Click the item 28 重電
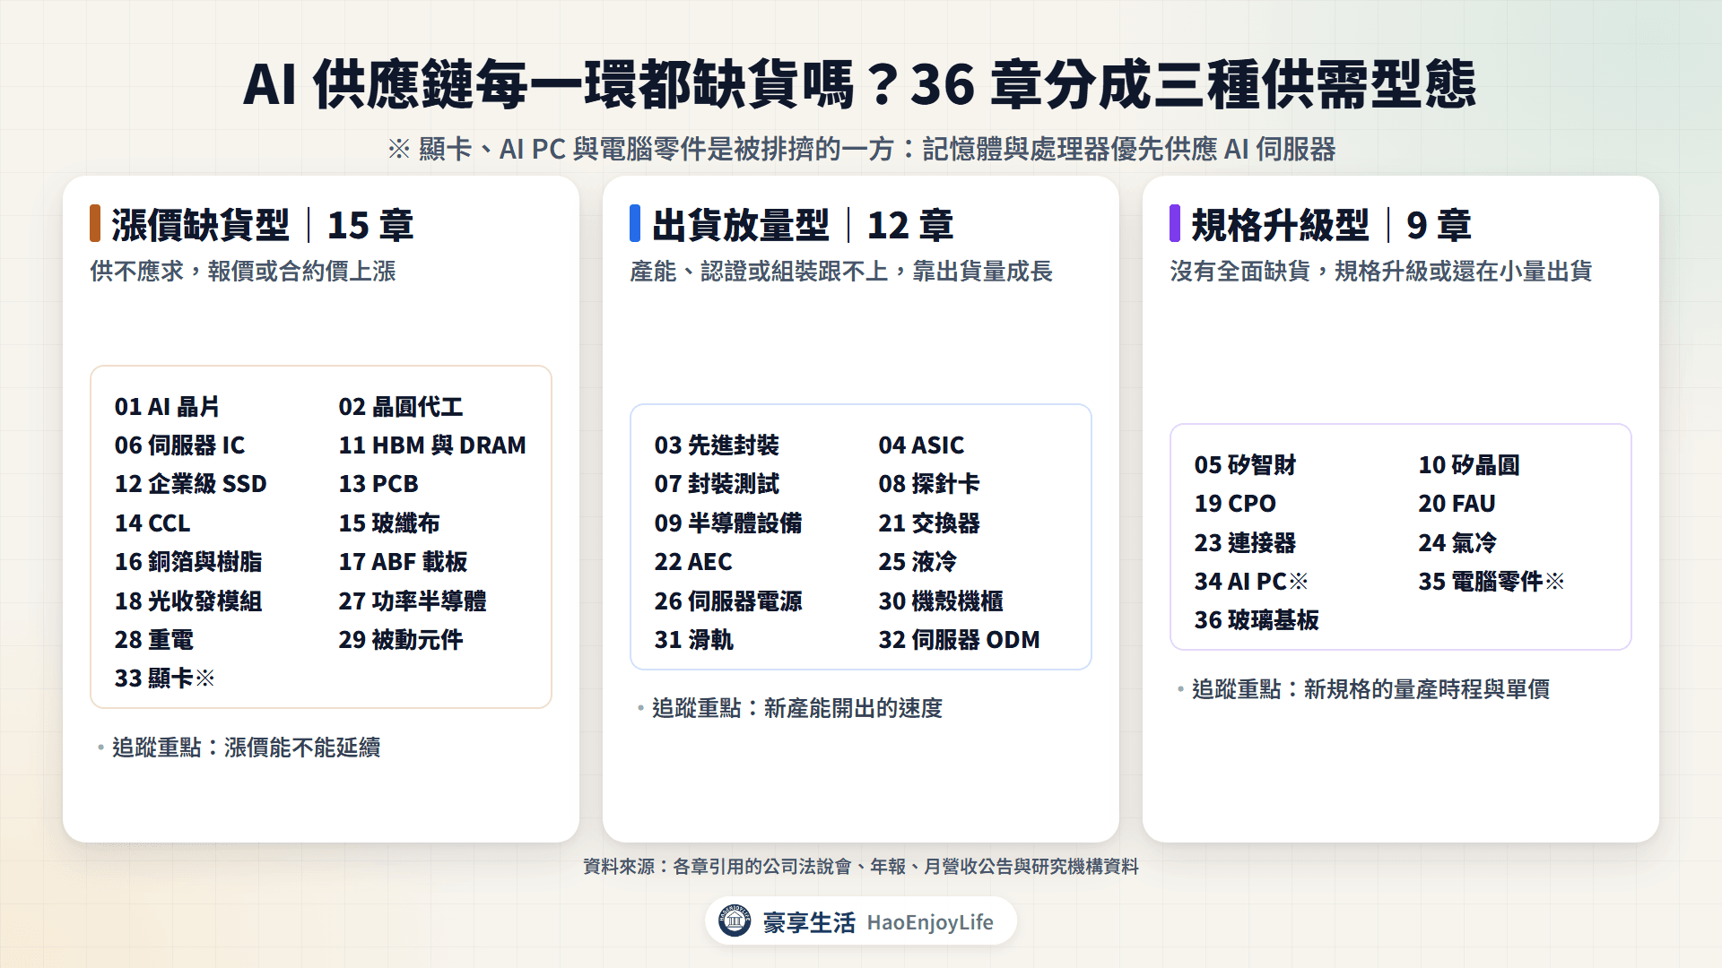The height and width of the screenshot is (968, 1722). pyautogui.click(x=154, y=640)
